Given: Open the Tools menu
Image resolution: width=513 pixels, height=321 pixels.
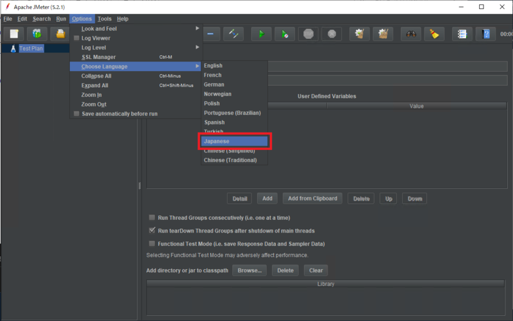Looking at the screenshot, I should [x=105, y=19].
